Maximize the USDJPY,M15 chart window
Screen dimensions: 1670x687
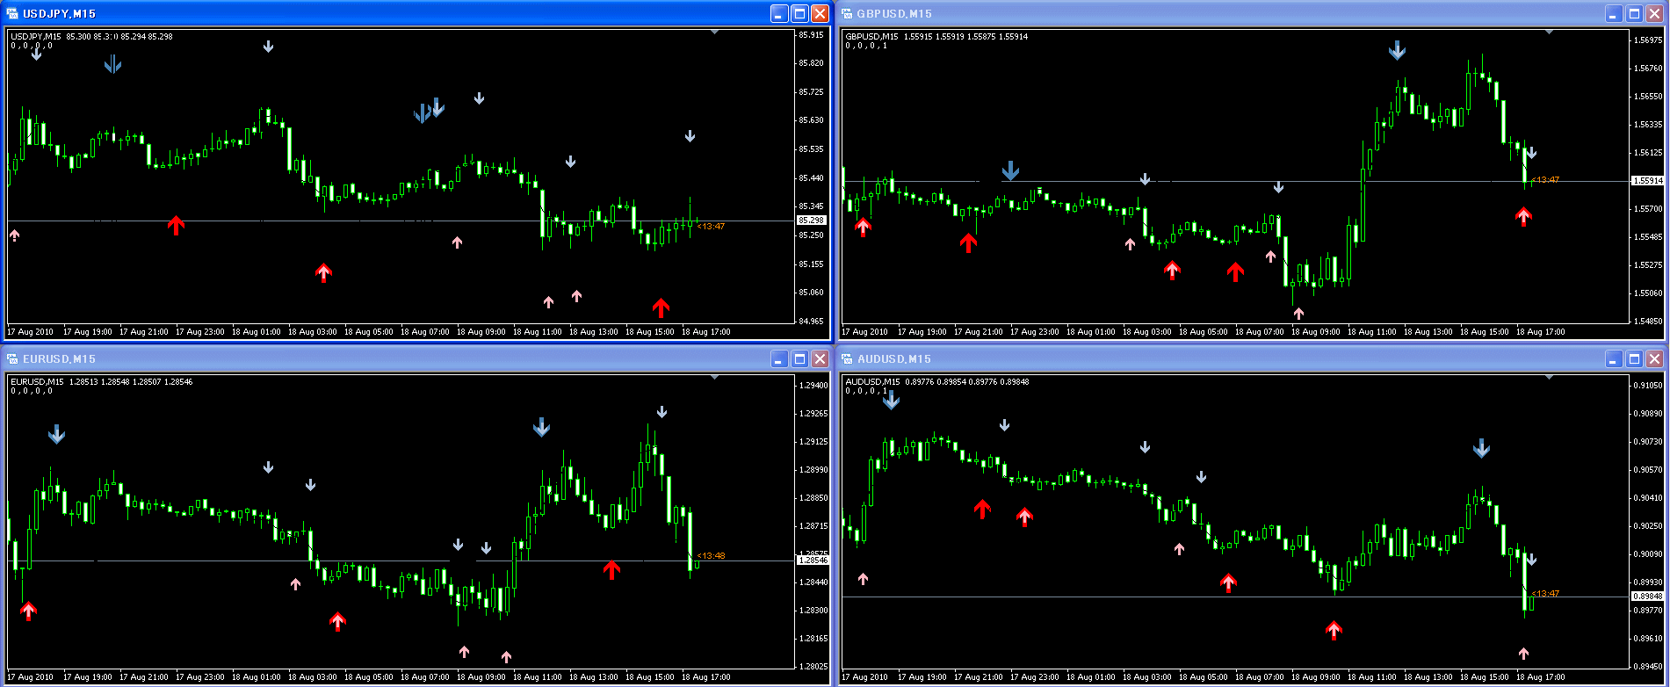(x=799, y=13)
